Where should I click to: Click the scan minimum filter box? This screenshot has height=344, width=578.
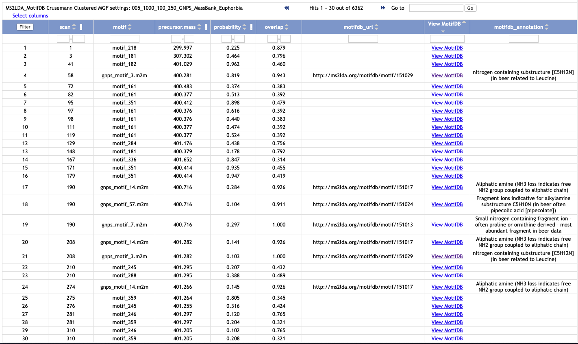[63, 39]
